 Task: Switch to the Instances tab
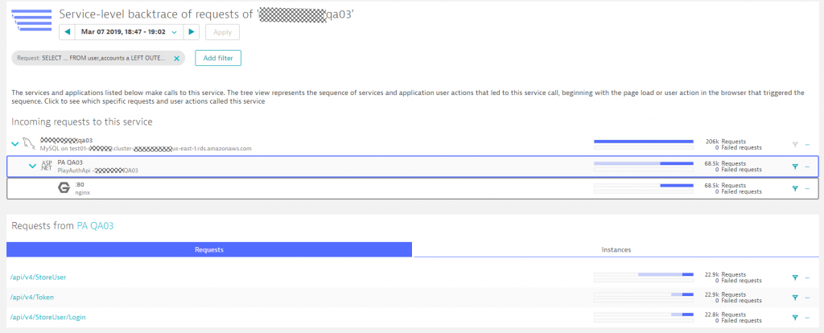(x=616, y=249)
